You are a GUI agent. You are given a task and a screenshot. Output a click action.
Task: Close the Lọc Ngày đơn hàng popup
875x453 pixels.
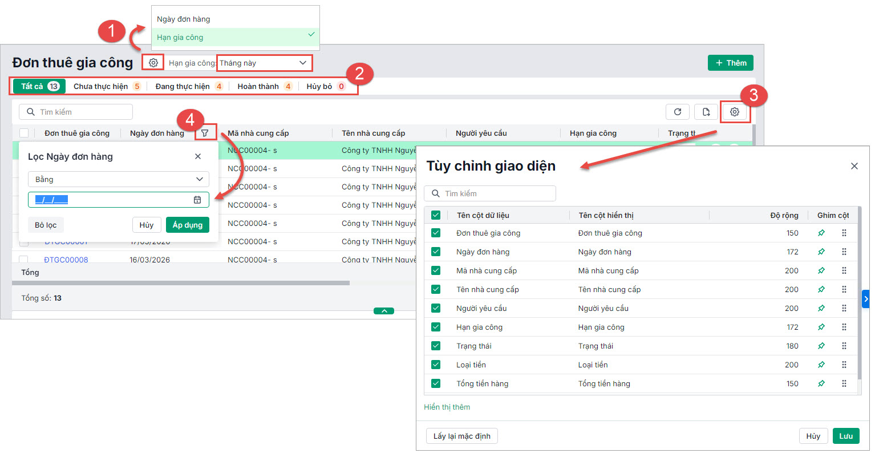coord(198,156)
